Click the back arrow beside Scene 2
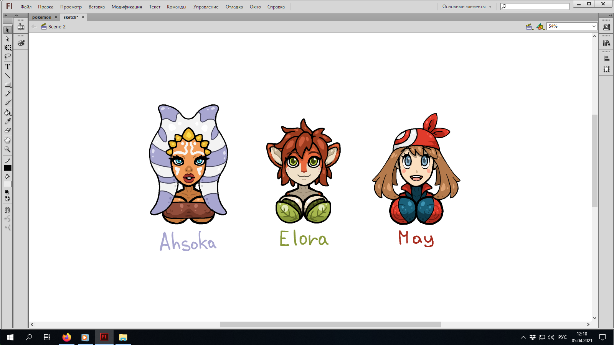This screenshot has height=345, width=614. (x=34, y=26)
